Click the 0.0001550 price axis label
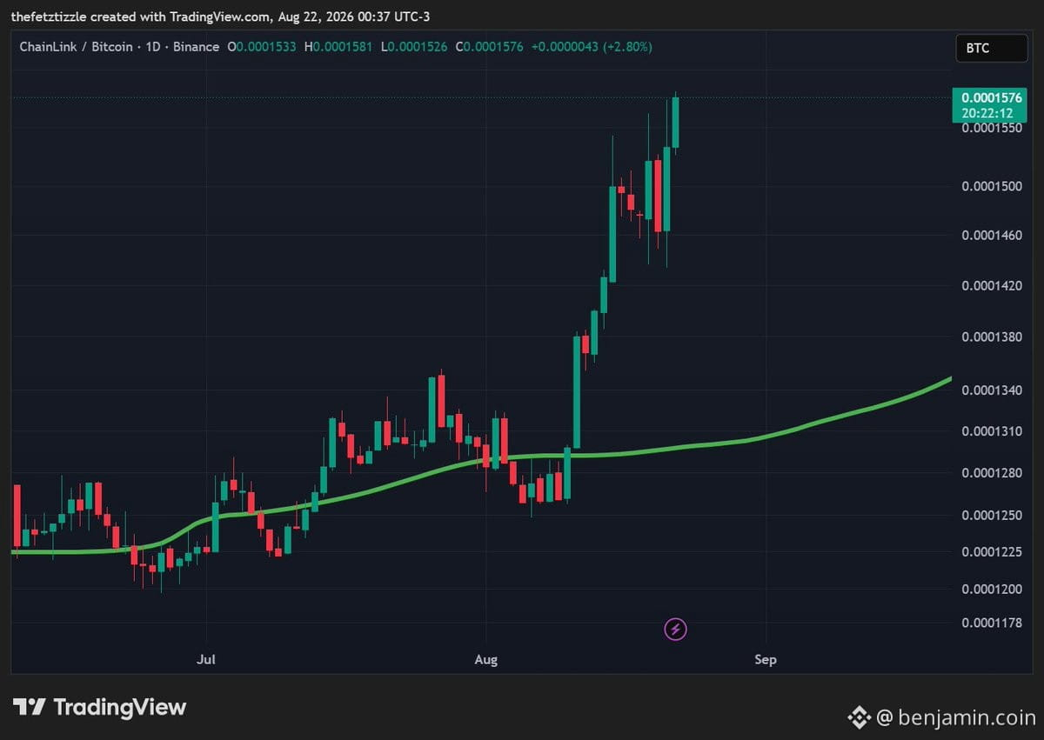1044x740 pixels. [991, 128]
